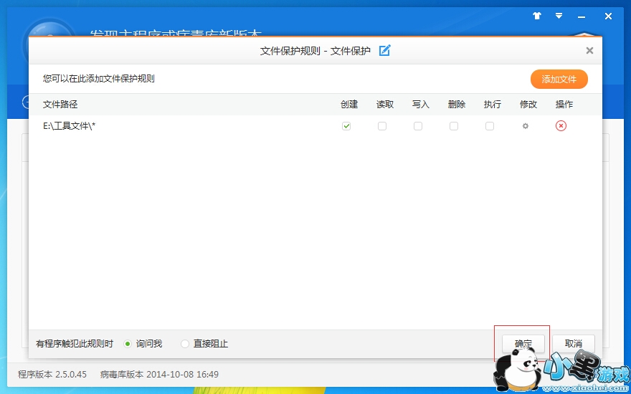Click the 取消 button
Screen dimensions: 631x394
(574, 344)
